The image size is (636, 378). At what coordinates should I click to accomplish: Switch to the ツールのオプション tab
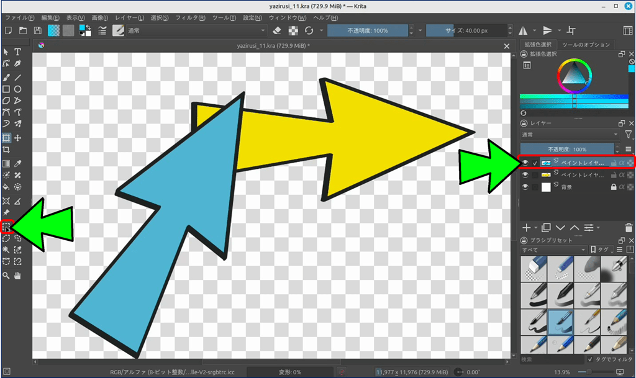585,45
